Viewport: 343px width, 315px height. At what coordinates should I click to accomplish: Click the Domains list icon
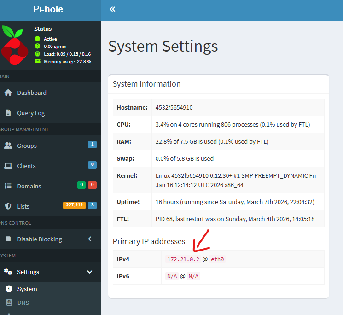pyautogui.click(x=8, y=186)
